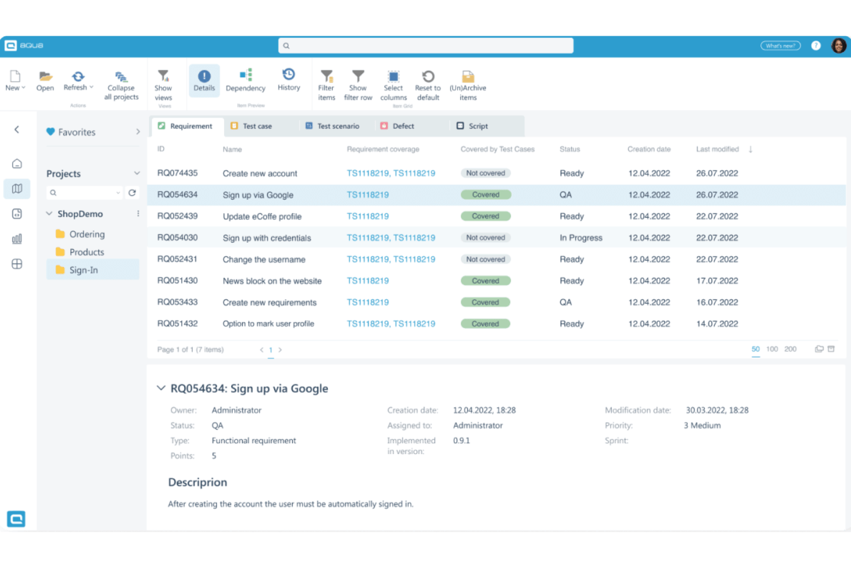This screenshot has height=568, width=851.
Task: Select row RQ052431 Change the username
Action: [496, 260]
